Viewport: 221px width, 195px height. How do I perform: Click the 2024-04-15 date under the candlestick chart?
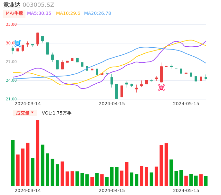pos(111,104)
